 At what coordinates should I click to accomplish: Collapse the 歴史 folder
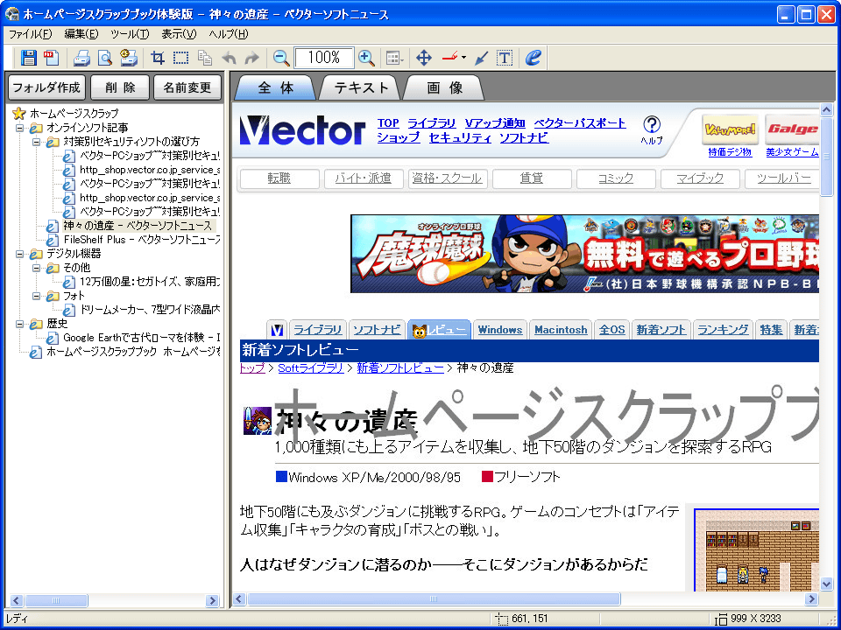point(20,324)
